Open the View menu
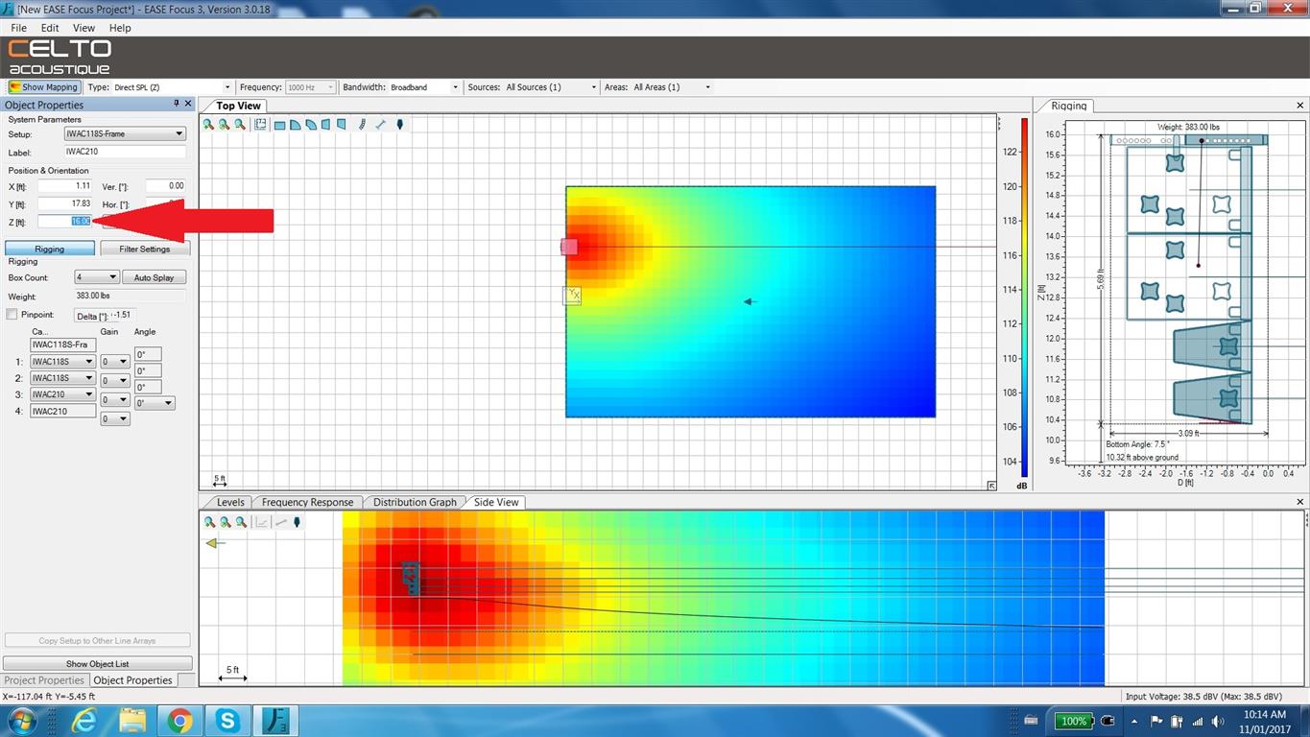The image size is (1310, 737). [83, 28]
